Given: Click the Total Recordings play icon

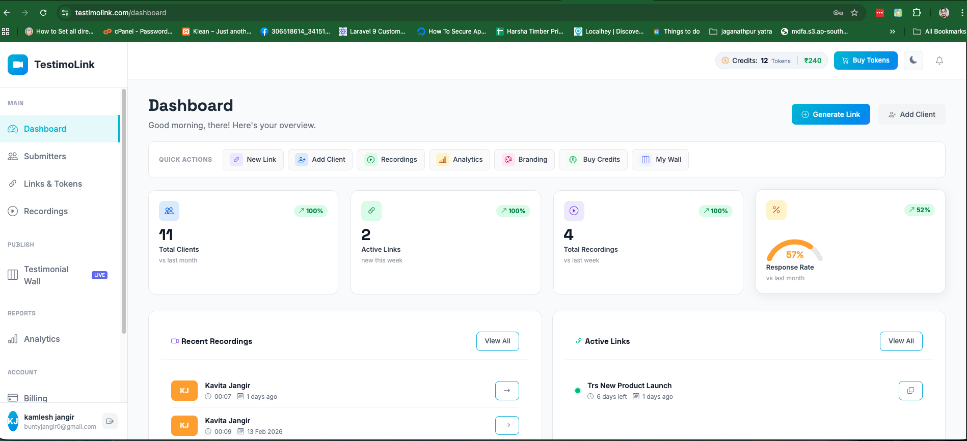Looking at the screenshot, I should coord(574,211).
